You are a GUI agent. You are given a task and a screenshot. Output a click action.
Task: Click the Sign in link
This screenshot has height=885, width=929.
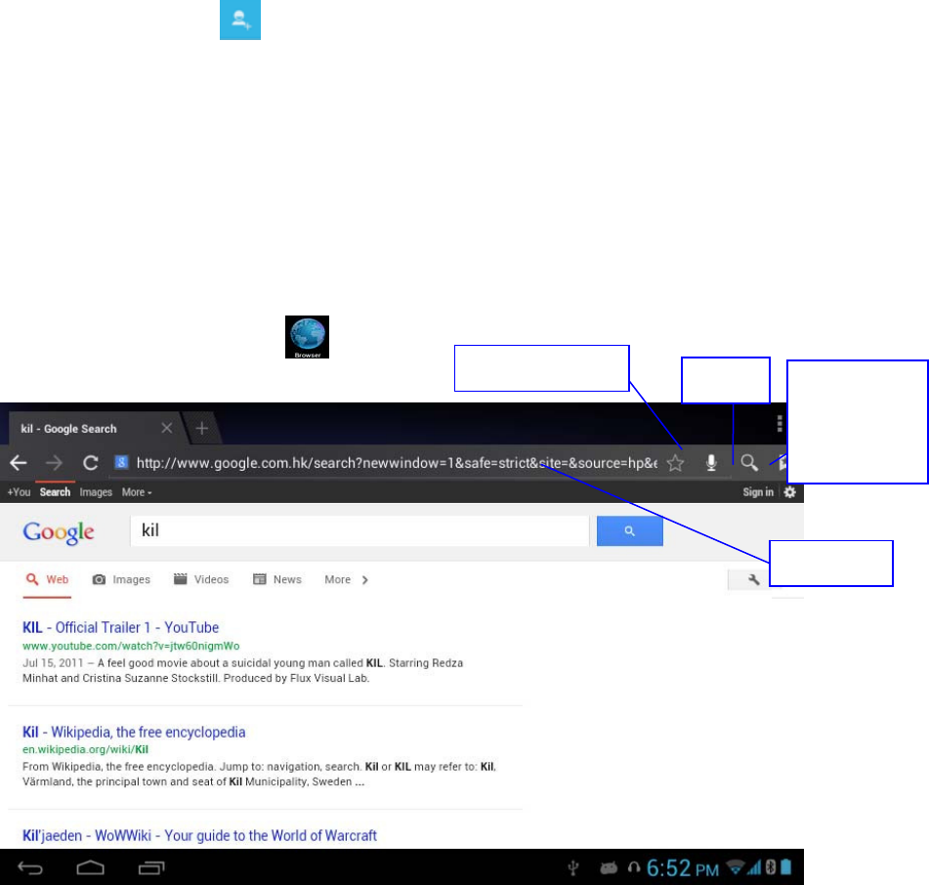[758, 492]
